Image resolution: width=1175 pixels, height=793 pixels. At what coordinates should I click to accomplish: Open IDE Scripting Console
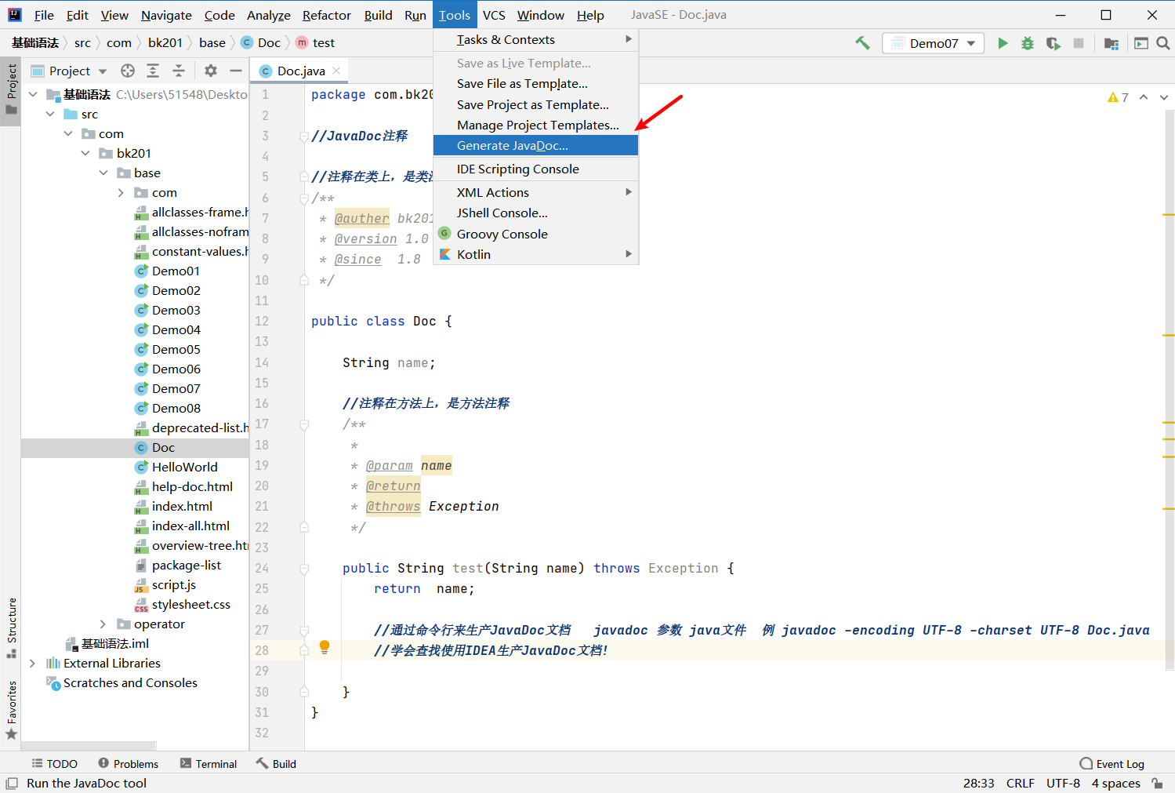(x=536, y=169)
